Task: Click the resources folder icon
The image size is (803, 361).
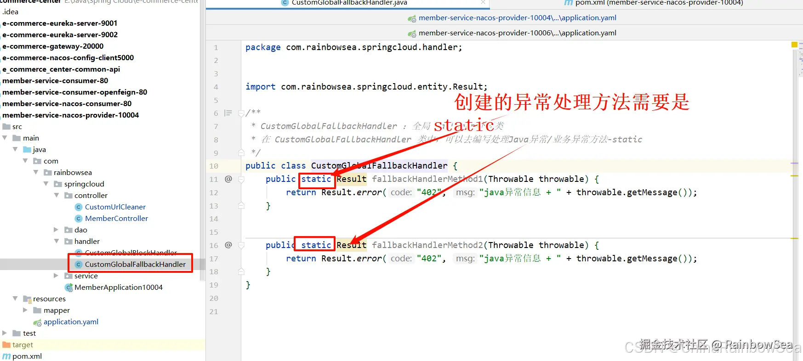Action: [x=27, y=299]
